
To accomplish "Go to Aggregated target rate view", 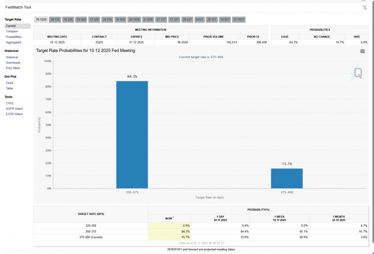I will pos(13,42).
